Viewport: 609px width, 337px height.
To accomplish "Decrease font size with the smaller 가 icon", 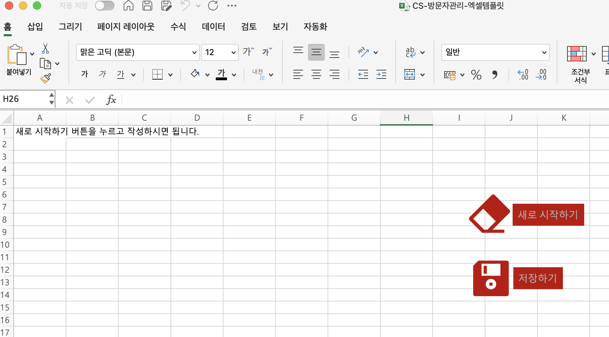I will [267, 52].
